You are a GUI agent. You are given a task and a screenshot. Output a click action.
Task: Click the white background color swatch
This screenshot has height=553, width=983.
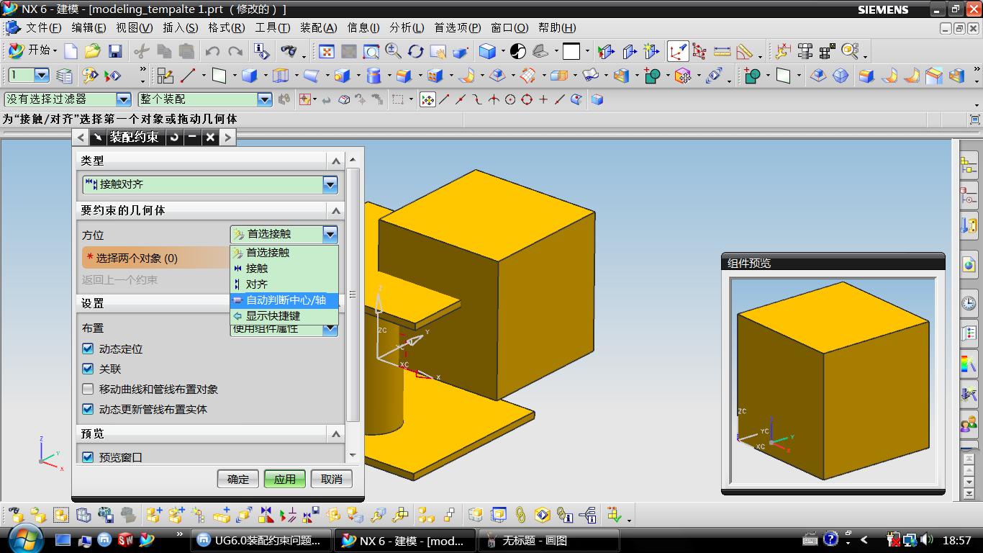[x=571, y=51]
